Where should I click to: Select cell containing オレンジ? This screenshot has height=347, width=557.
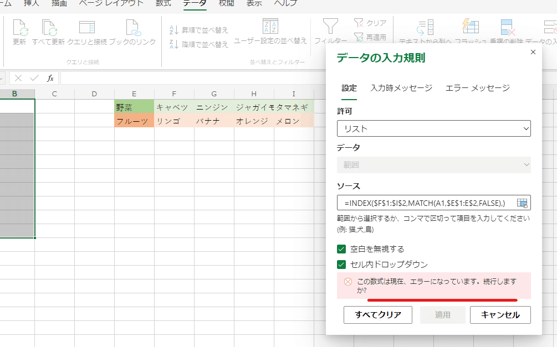(x=254, y=121)
